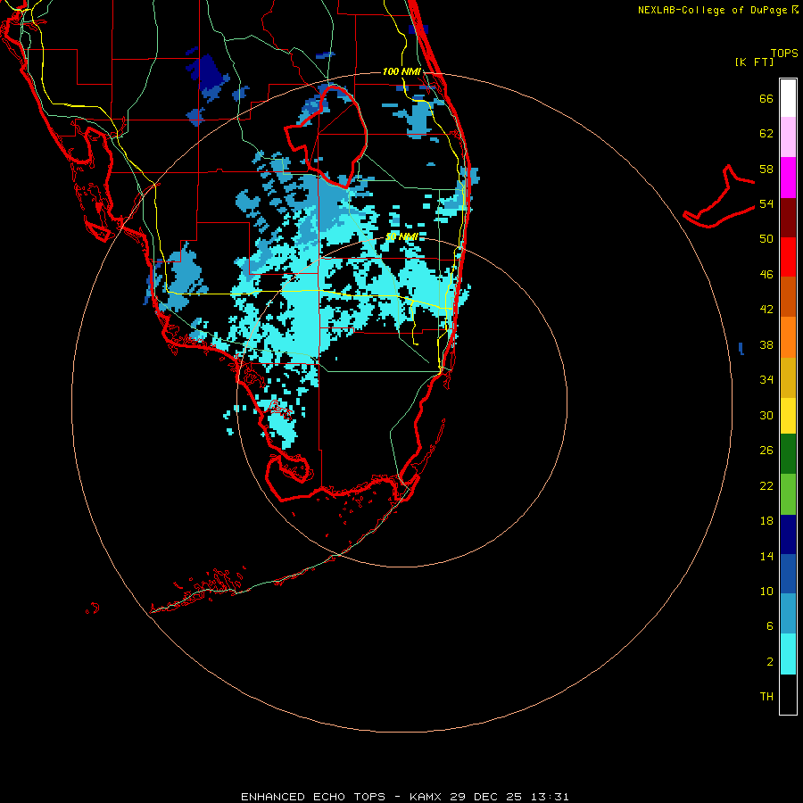Click the legend value 10
The width and height of the screenshot is (803, 803).
766,591
